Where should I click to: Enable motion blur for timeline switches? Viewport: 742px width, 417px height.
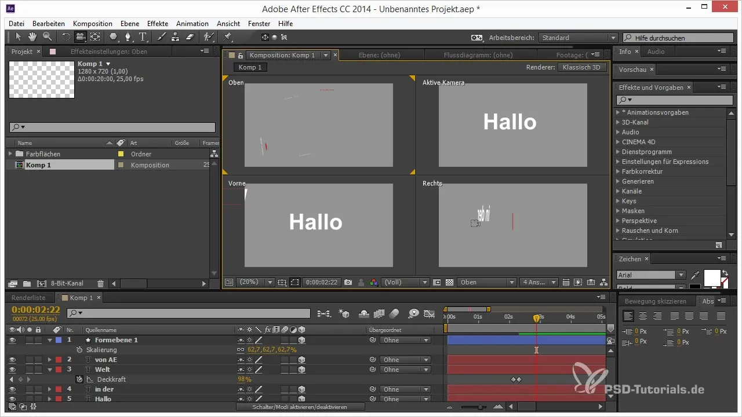tap(395, 313)
